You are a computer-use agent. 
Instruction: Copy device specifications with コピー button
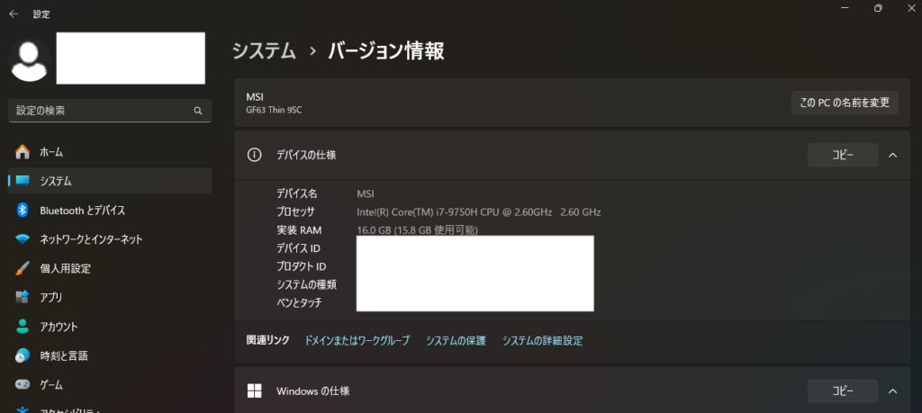pos(842,155)
